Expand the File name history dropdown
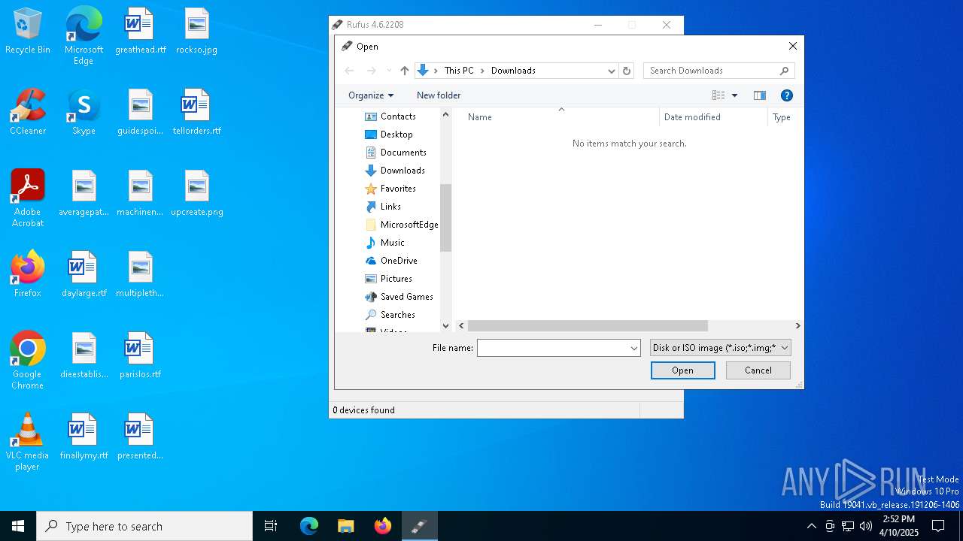This screenshot has height=541, width=963. (634, 348)
